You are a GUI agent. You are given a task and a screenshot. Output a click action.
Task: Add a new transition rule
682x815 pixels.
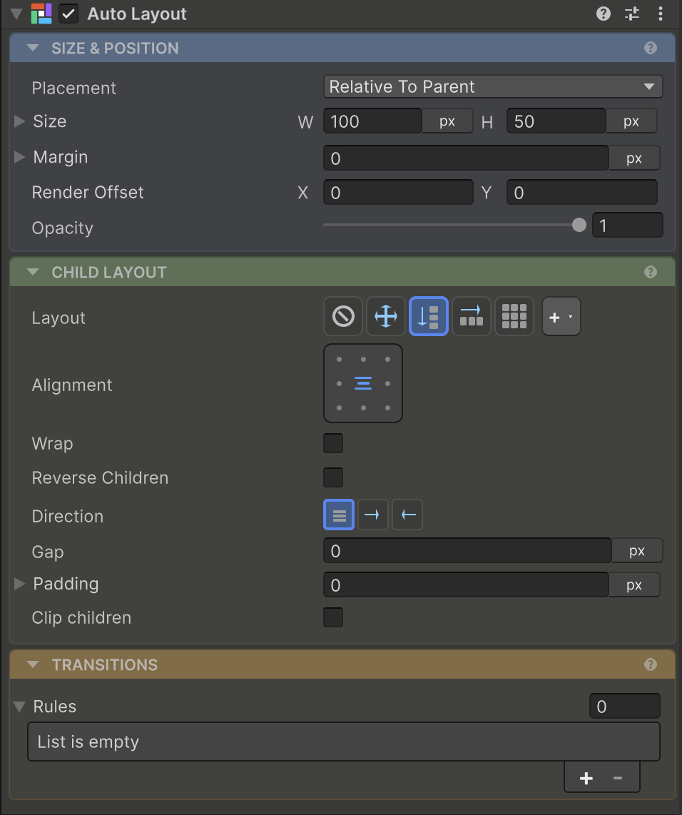click(586, 778)
